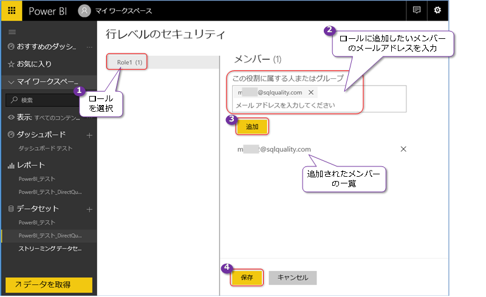Screen dimensions: 486x297
Task: Open ストリーミング データセット entry
Action: click(x=50, y=248)
